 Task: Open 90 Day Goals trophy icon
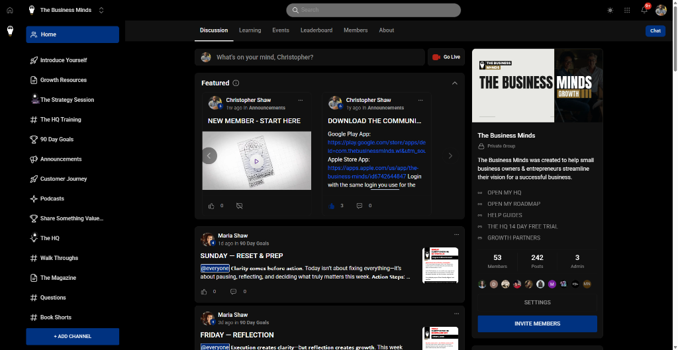tap(33, 140)
